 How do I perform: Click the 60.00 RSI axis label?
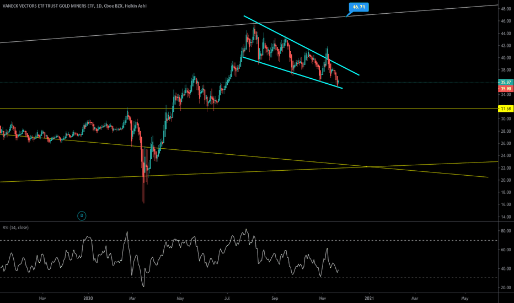pyautogui.click(x=506, y=250)
